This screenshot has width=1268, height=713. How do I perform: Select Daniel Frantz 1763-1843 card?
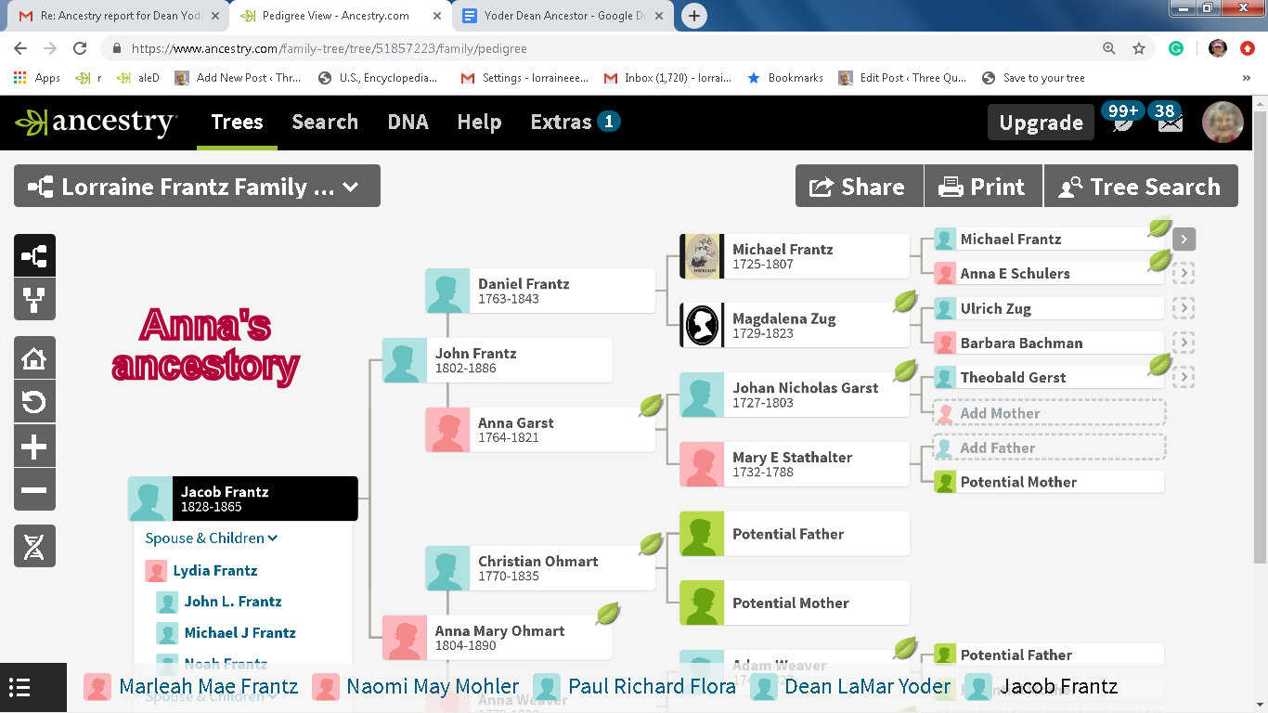(540, 291)
